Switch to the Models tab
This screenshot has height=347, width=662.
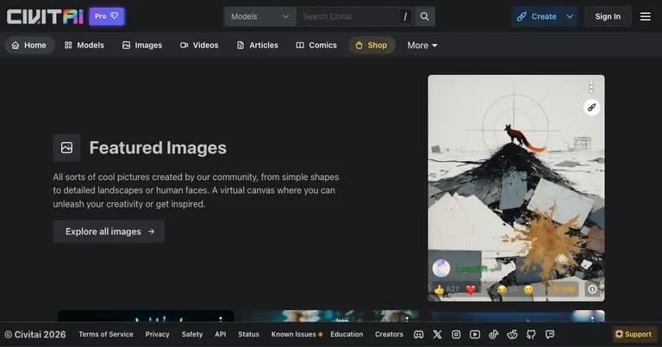(x=84, y=45)
